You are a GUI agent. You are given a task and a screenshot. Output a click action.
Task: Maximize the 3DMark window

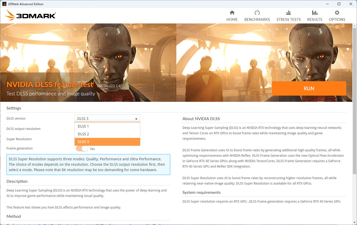coord(339,4)
